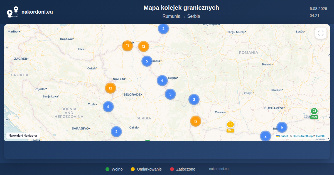This screenshot has width=334, height=175.
Task: Expand the blue 4 cluster next to Reșița
Action: [x=162, y=81]
